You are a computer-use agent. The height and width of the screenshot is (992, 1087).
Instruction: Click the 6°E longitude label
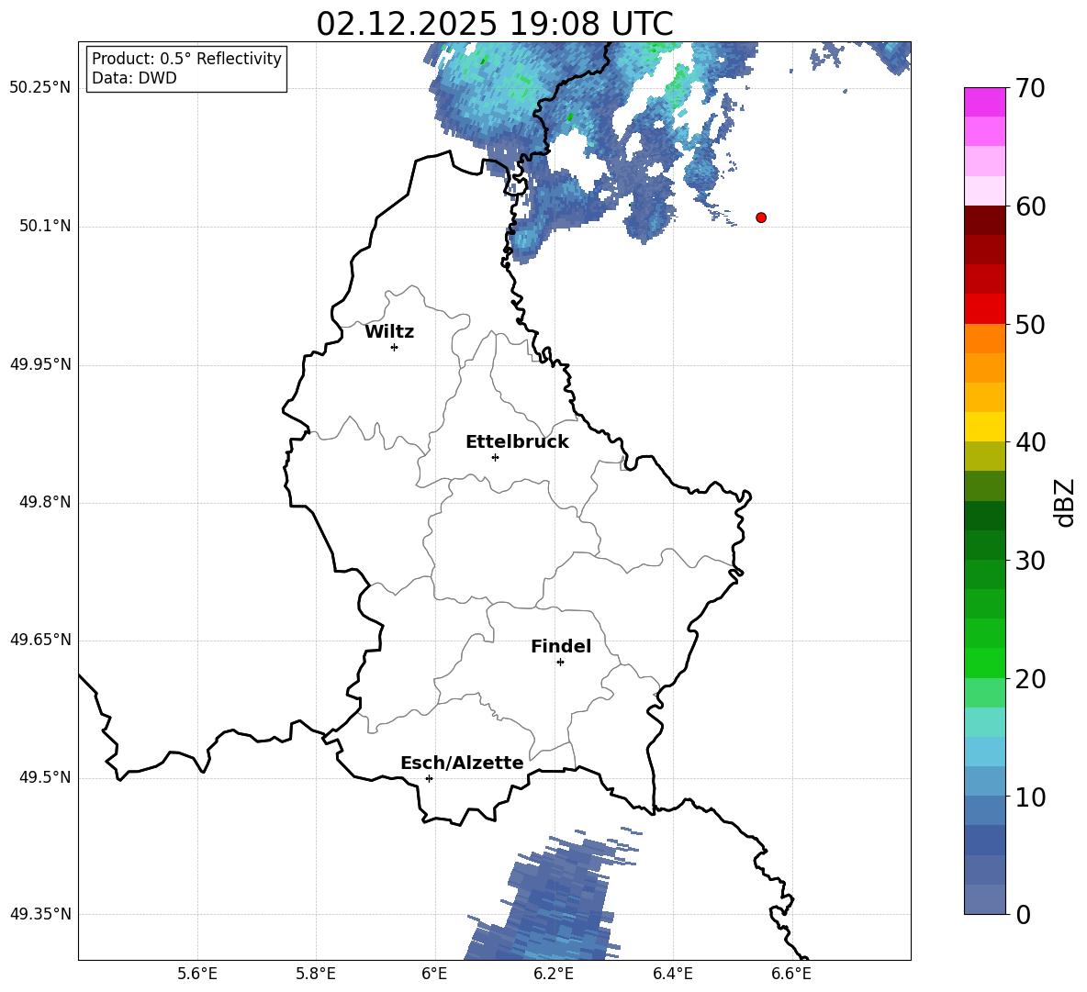pos(434,974)
